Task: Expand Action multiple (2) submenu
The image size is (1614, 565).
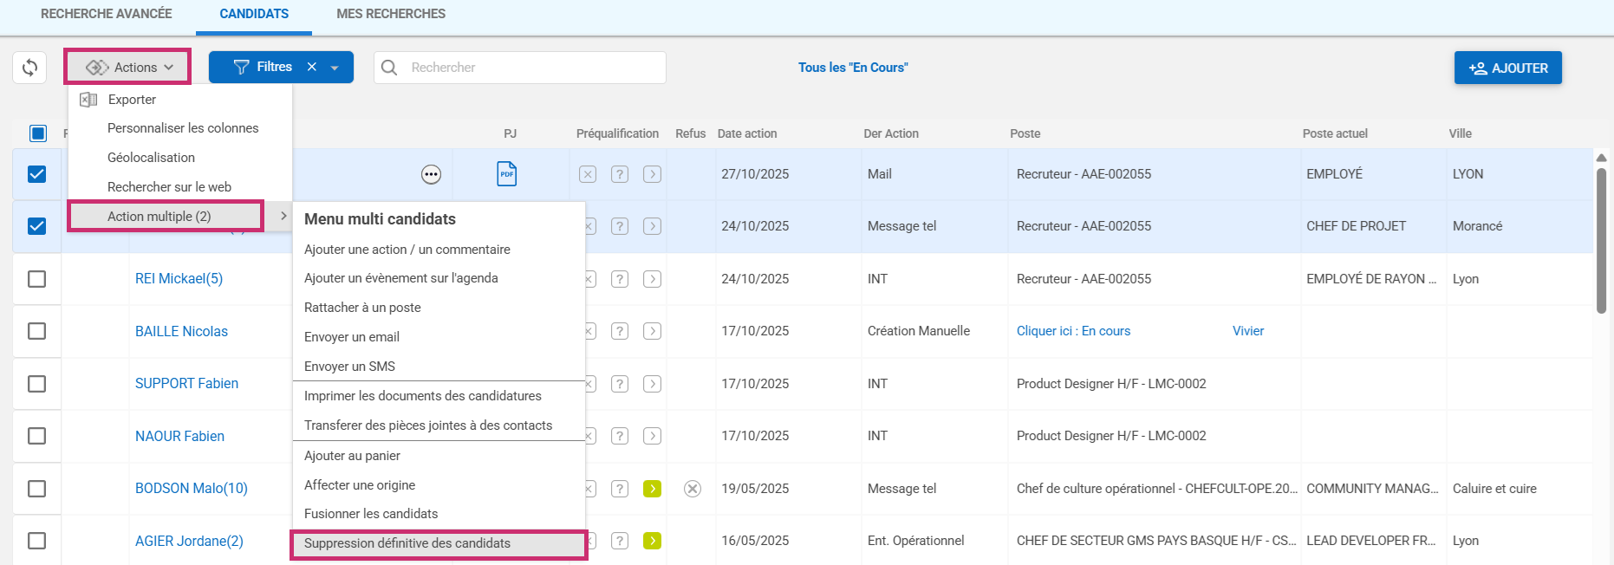Action: 166,217
